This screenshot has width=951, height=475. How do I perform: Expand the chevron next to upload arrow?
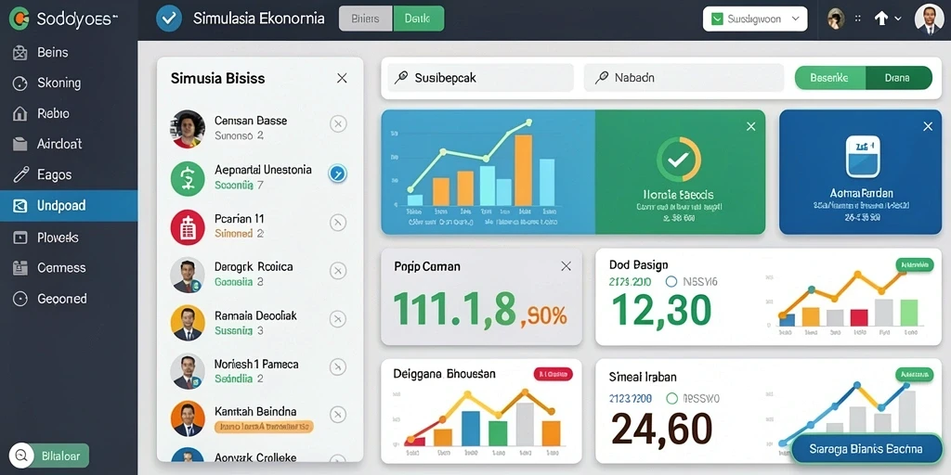click(x=898, y=19)
